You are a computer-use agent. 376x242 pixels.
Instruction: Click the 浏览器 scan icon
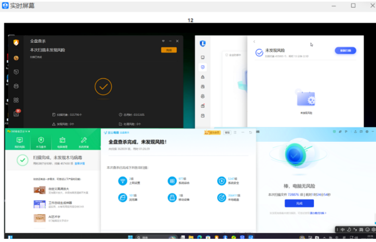[x=122, y=198]
